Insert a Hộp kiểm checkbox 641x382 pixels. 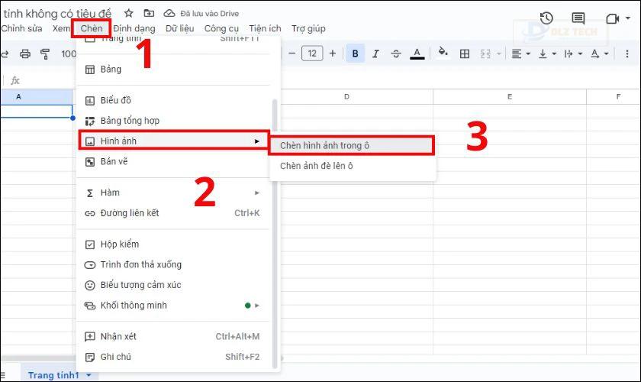(173, 244)
